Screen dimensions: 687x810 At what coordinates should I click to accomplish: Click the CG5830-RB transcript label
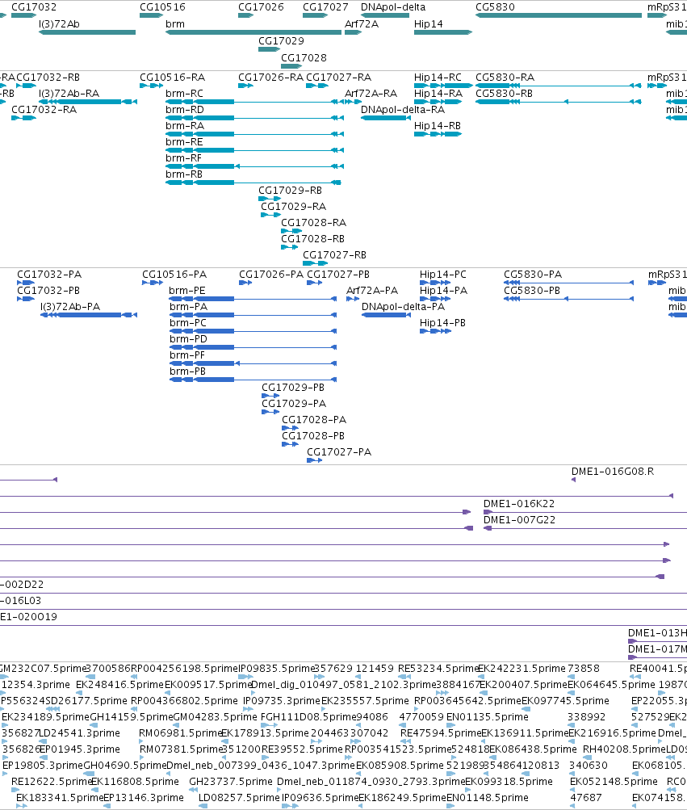click(504, 94)
